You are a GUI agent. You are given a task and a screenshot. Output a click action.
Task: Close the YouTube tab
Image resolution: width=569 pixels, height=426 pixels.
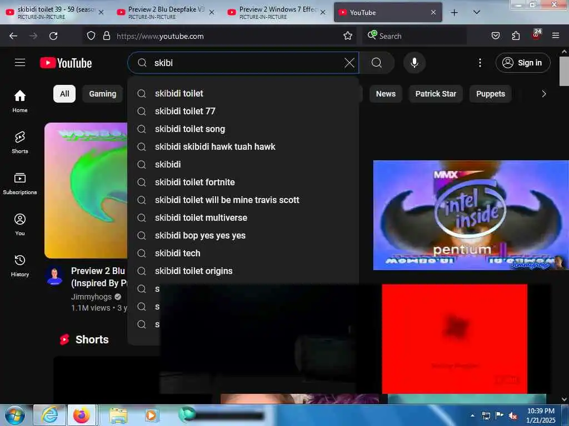click(x=433, y=12)
